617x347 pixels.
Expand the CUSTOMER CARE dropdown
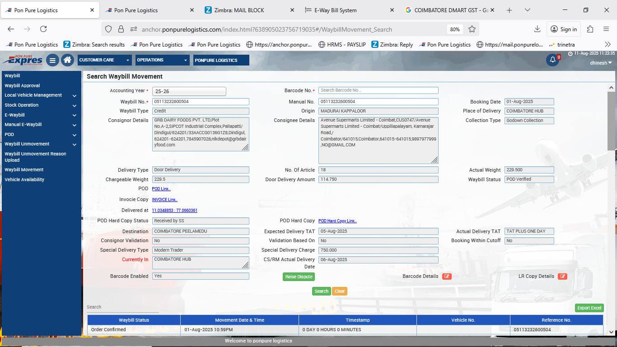tap(105, 60)
